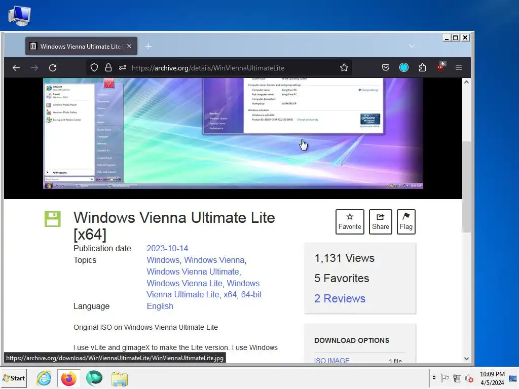Viewport: 519px width, 389px height.
Task: Click the vertical scrollbar thumb
Action: point(466,187)
